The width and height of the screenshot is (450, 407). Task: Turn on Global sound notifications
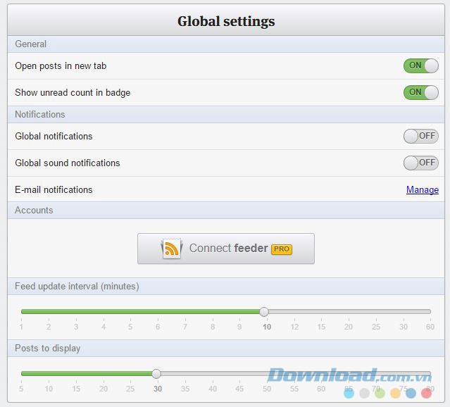pos(420,163)
